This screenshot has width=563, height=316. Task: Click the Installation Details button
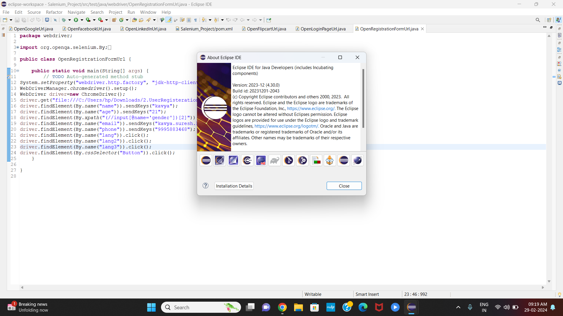(x=234, y=186)
